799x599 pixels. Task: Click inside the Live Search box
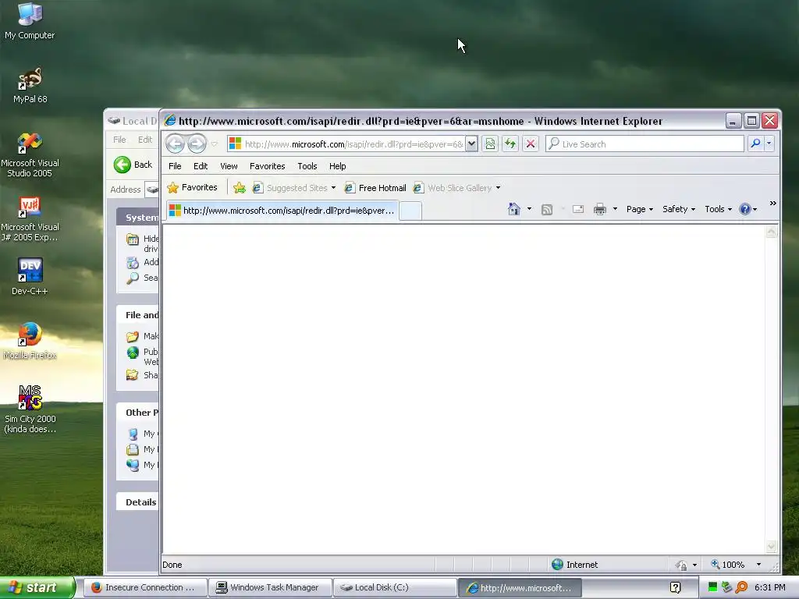click(x=645, y=144)
